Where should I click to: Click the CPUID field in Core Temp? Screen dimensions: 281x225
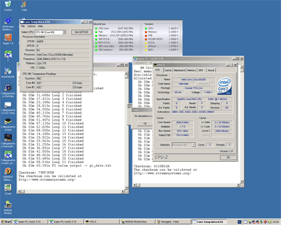63,41
